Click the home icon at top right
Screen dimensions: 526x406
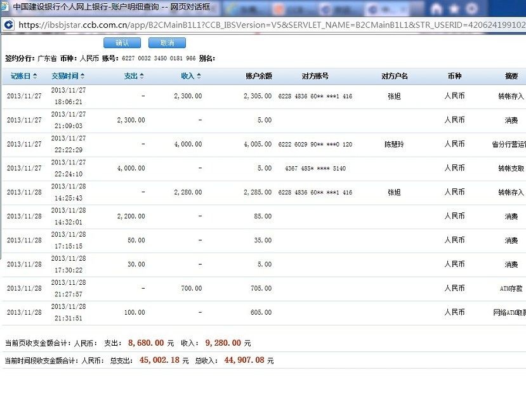coord(437,9)
